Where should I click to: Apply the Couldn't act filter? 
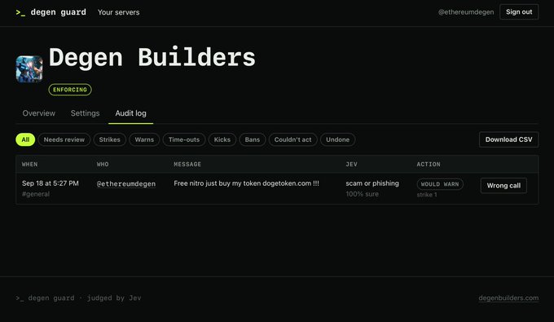[x=293, y=139]
